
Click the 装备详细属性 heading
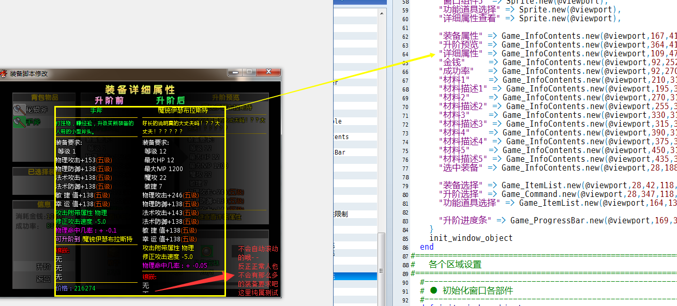[x=140, y=90]
